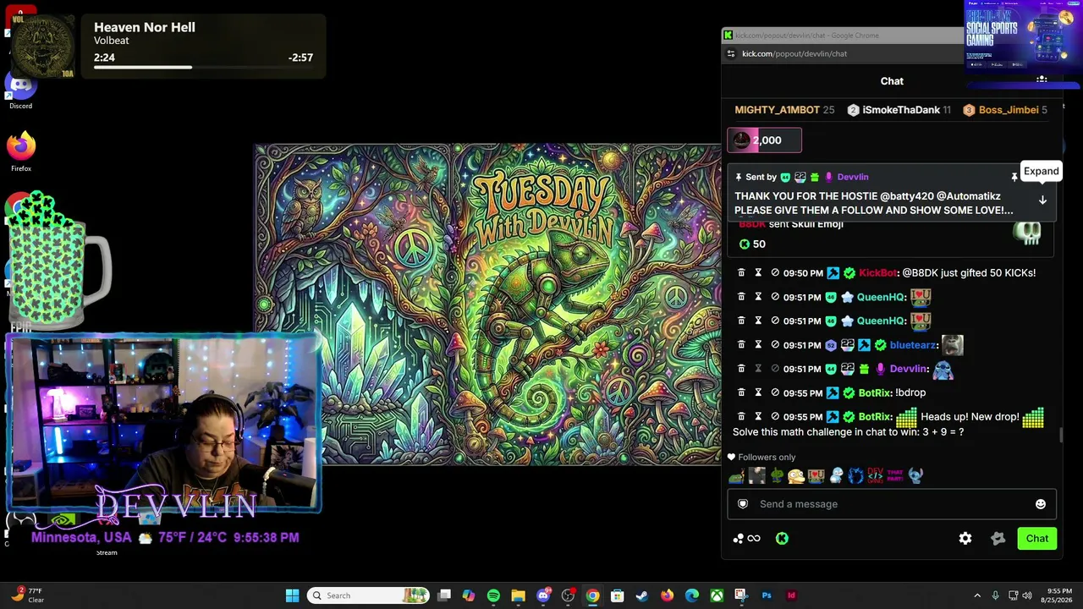Ban icon on KickBot's 09:50 PM message
Screen dimensions: 1083x609
(x=775, y=273)
